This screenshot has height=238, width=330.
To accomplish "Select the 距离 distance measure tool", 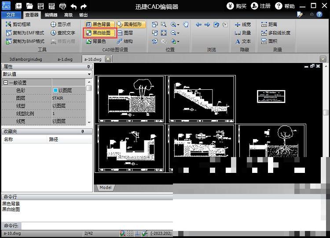I will 269,24.
